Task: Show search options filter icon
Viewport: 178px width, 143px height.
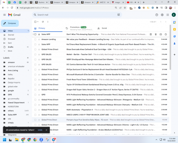Action: [119, 15]
